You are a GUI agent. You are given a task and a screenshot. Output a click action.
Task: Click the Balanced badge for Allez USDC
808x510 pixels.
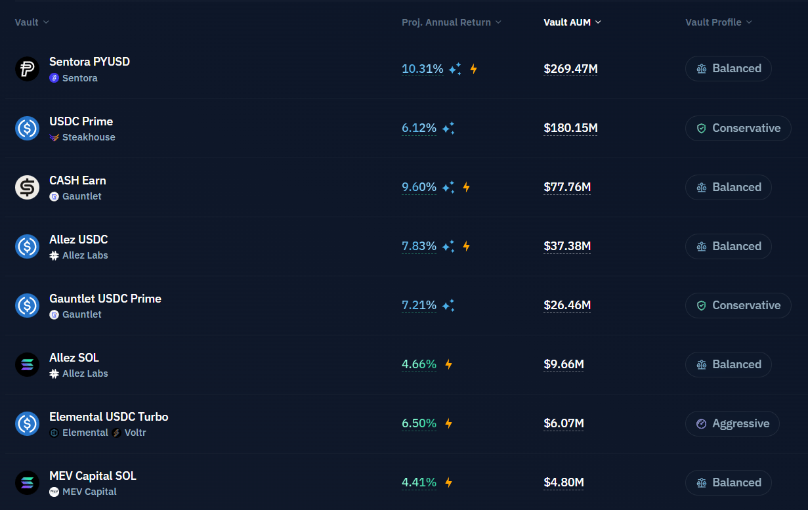(x=728, y=246)
